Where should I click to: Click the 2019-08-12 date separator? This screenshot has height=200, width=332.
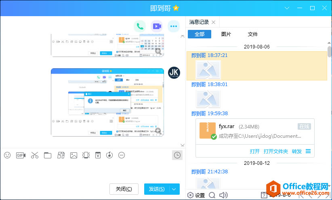257,163
